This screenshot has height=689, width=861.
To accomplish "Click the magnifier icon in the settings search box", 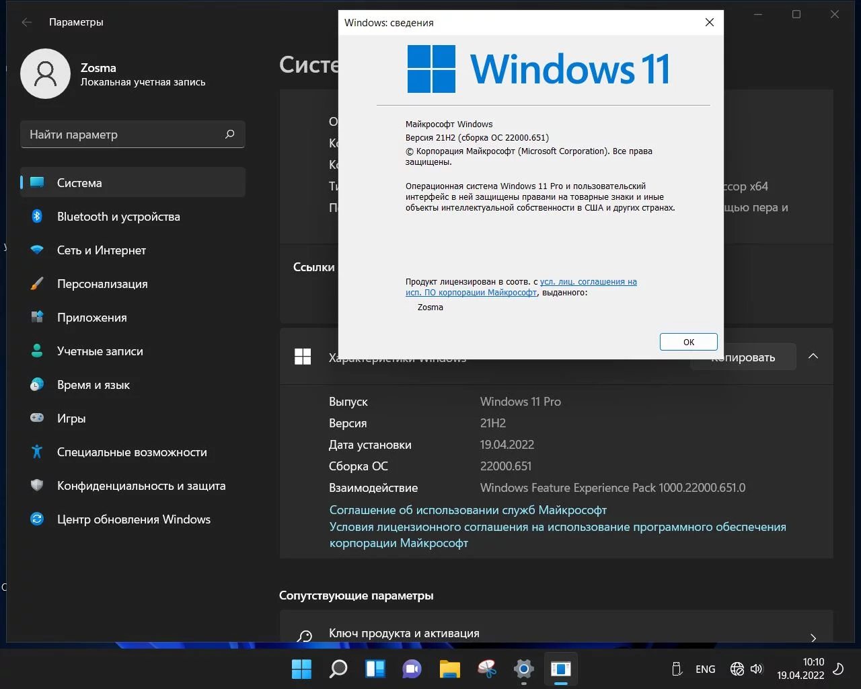I will [x=229, y=134].
